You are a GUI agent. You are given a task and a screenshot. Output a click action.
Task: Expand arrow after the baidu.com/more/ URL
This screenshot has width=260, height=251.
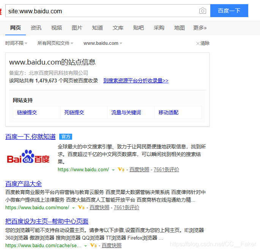[74, 208]
